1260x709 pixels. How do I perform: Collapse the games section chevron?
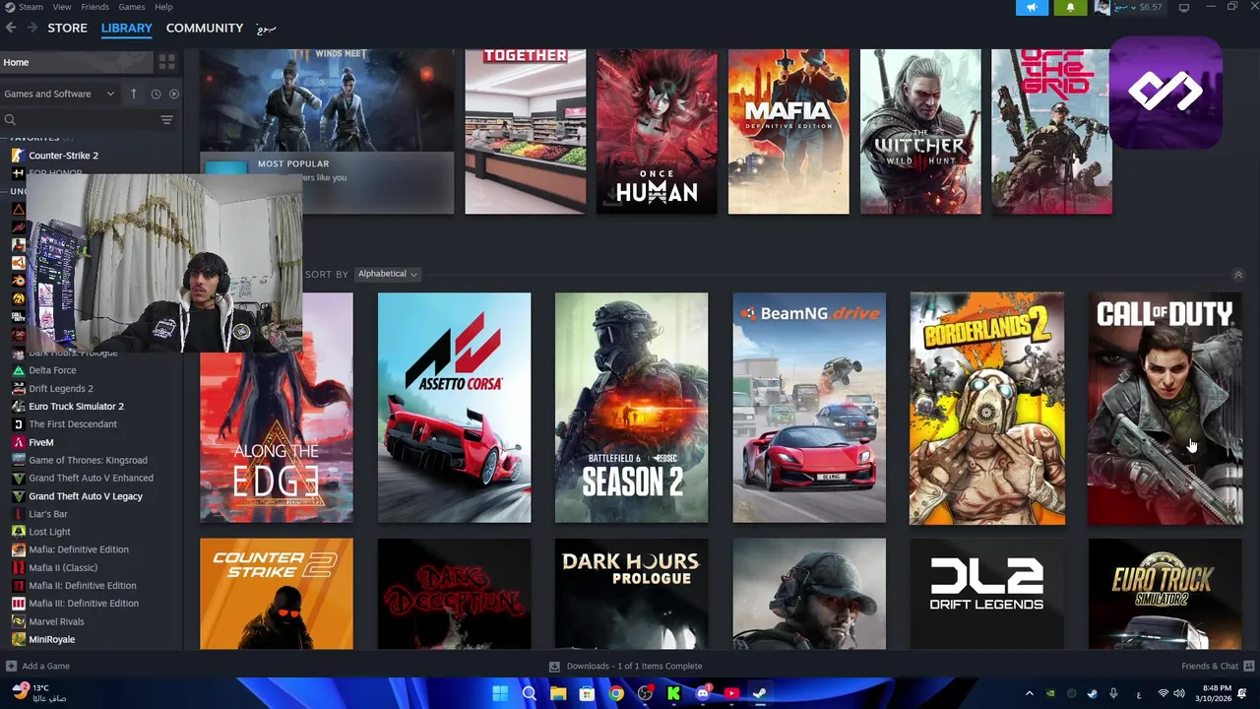[x=1238, y=275]
